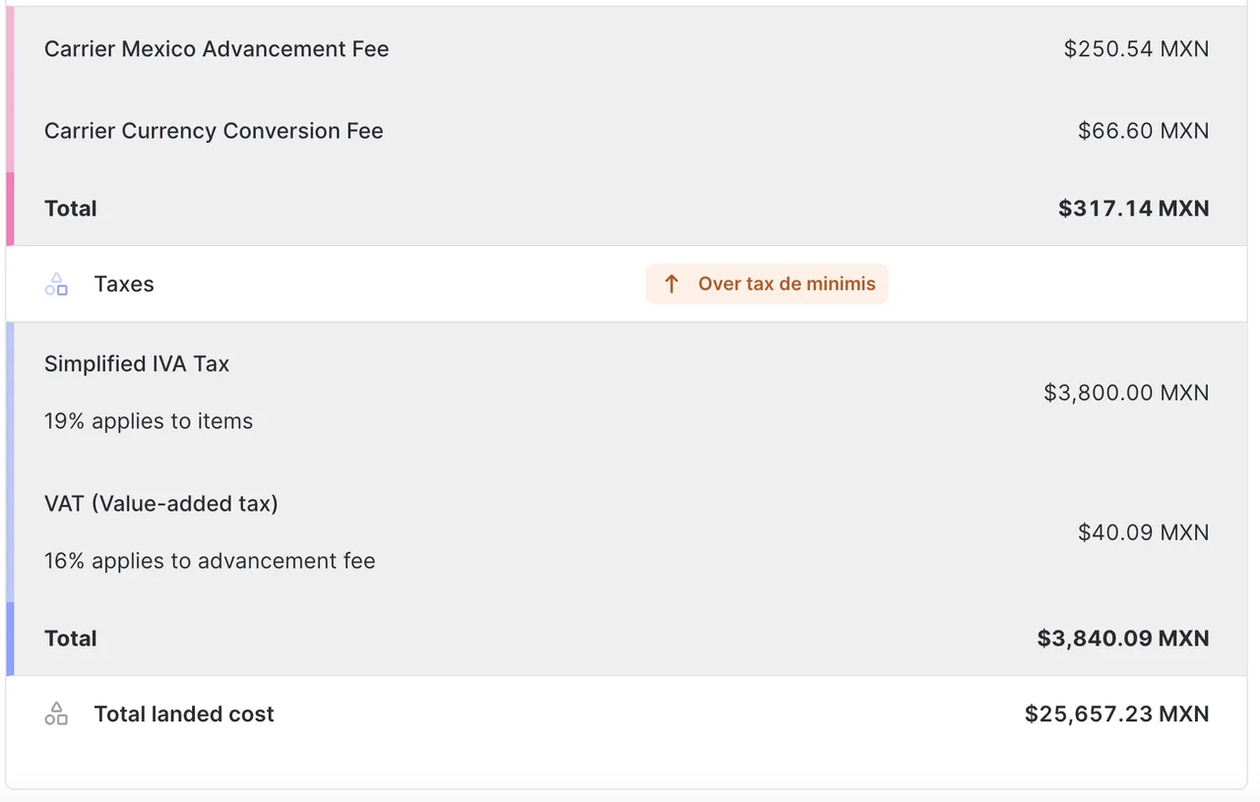Click the $317.14 MXN fees total

pyautogui.click(x=1133, y=209)
